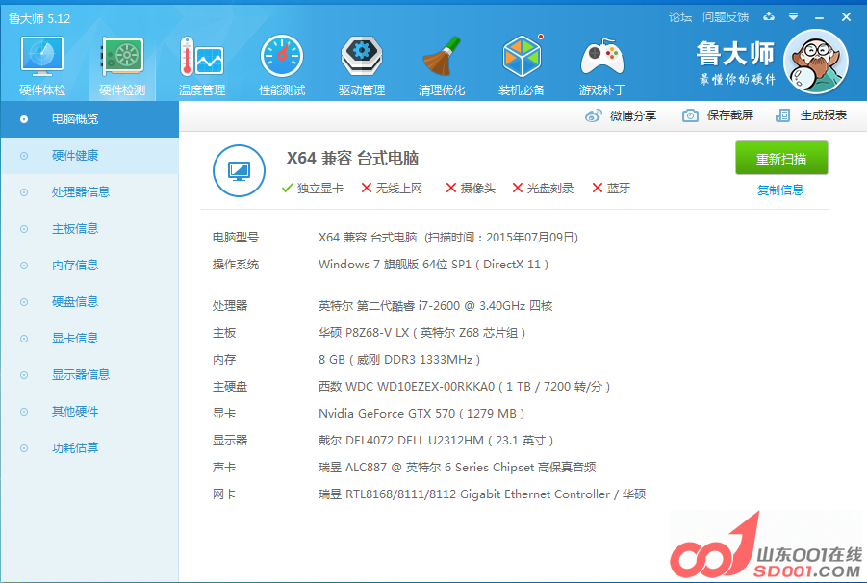Click the RTL8168 Ethernet Controller value
Screen dimensions: 867x583
pos(482,494)
